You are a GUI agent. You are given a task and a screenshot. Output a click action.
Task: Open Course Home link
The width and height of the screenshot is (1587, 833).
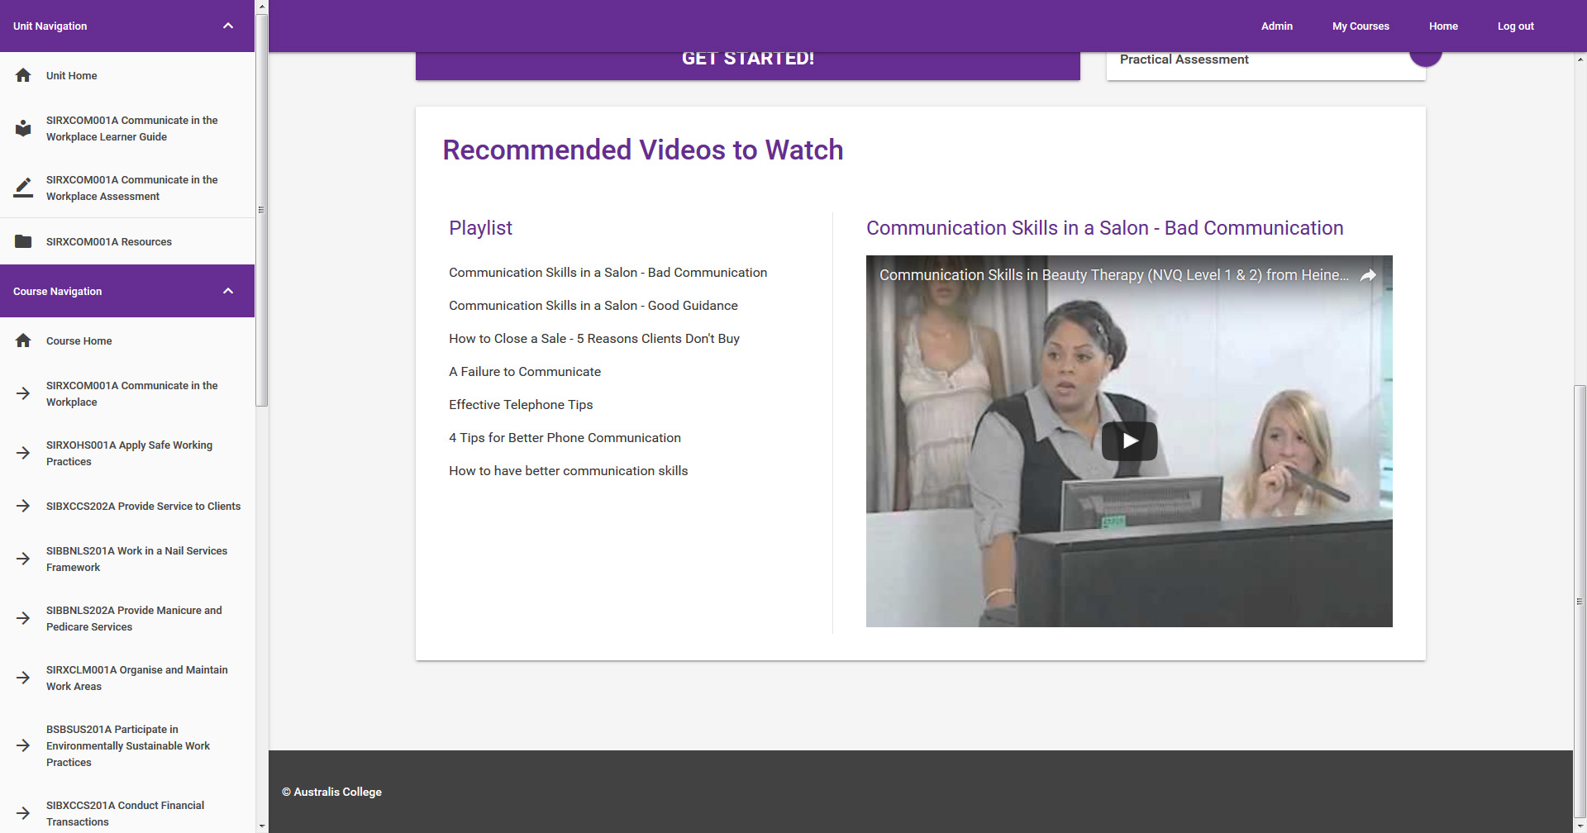pyautogui.click(x=79, y=340)
